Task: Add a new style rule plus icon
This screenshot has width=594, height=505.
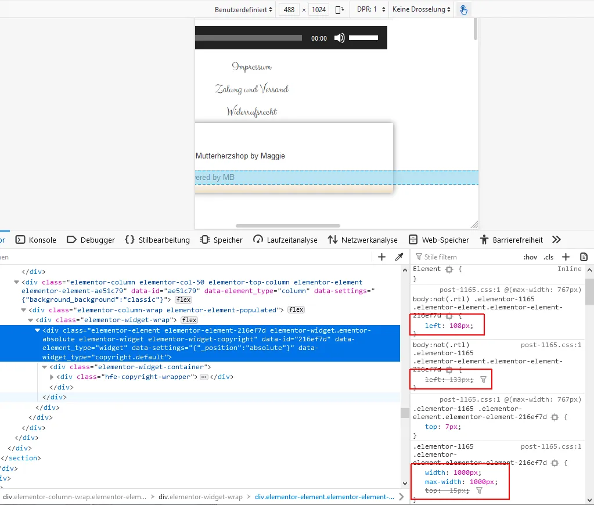Action: coord(566,257)
